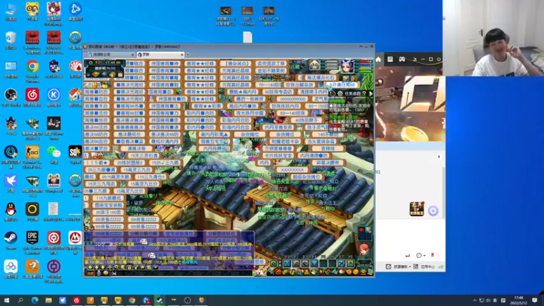
Task: Open the yellow-ring camera app icon
Action: point(32,209)
